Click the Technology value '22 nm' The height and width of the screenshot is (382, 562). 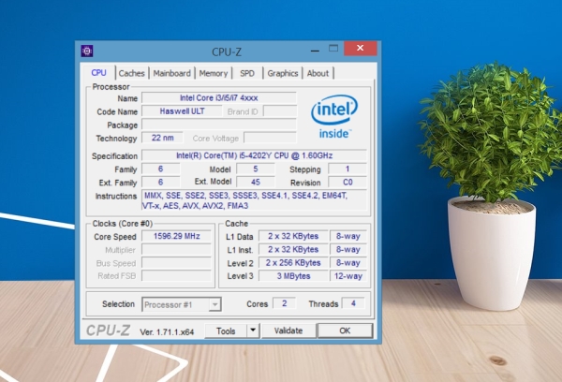[x=162, y=138]
